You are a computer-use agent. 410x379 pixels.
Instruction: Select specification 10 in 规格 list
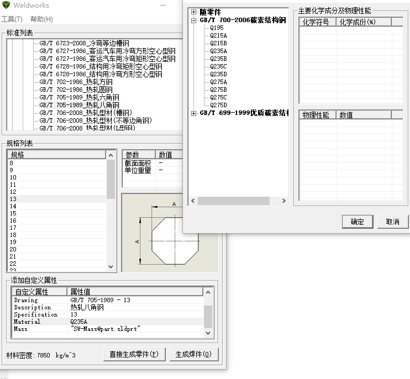tap(57, 177)
